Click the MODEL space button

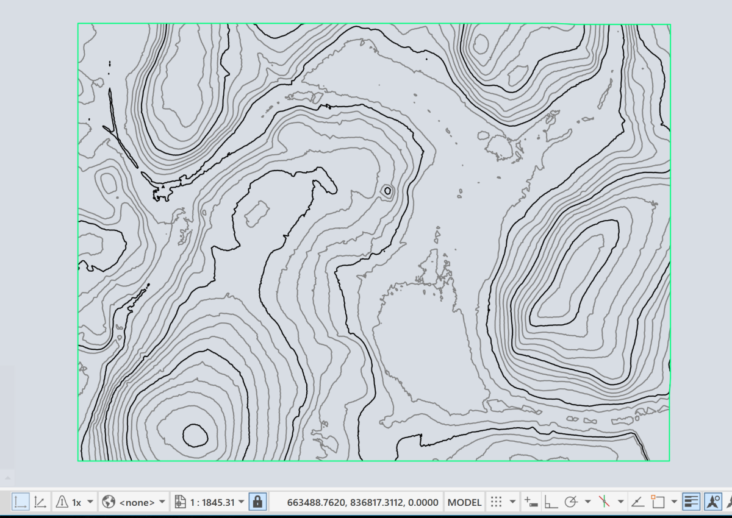(465, 502)
